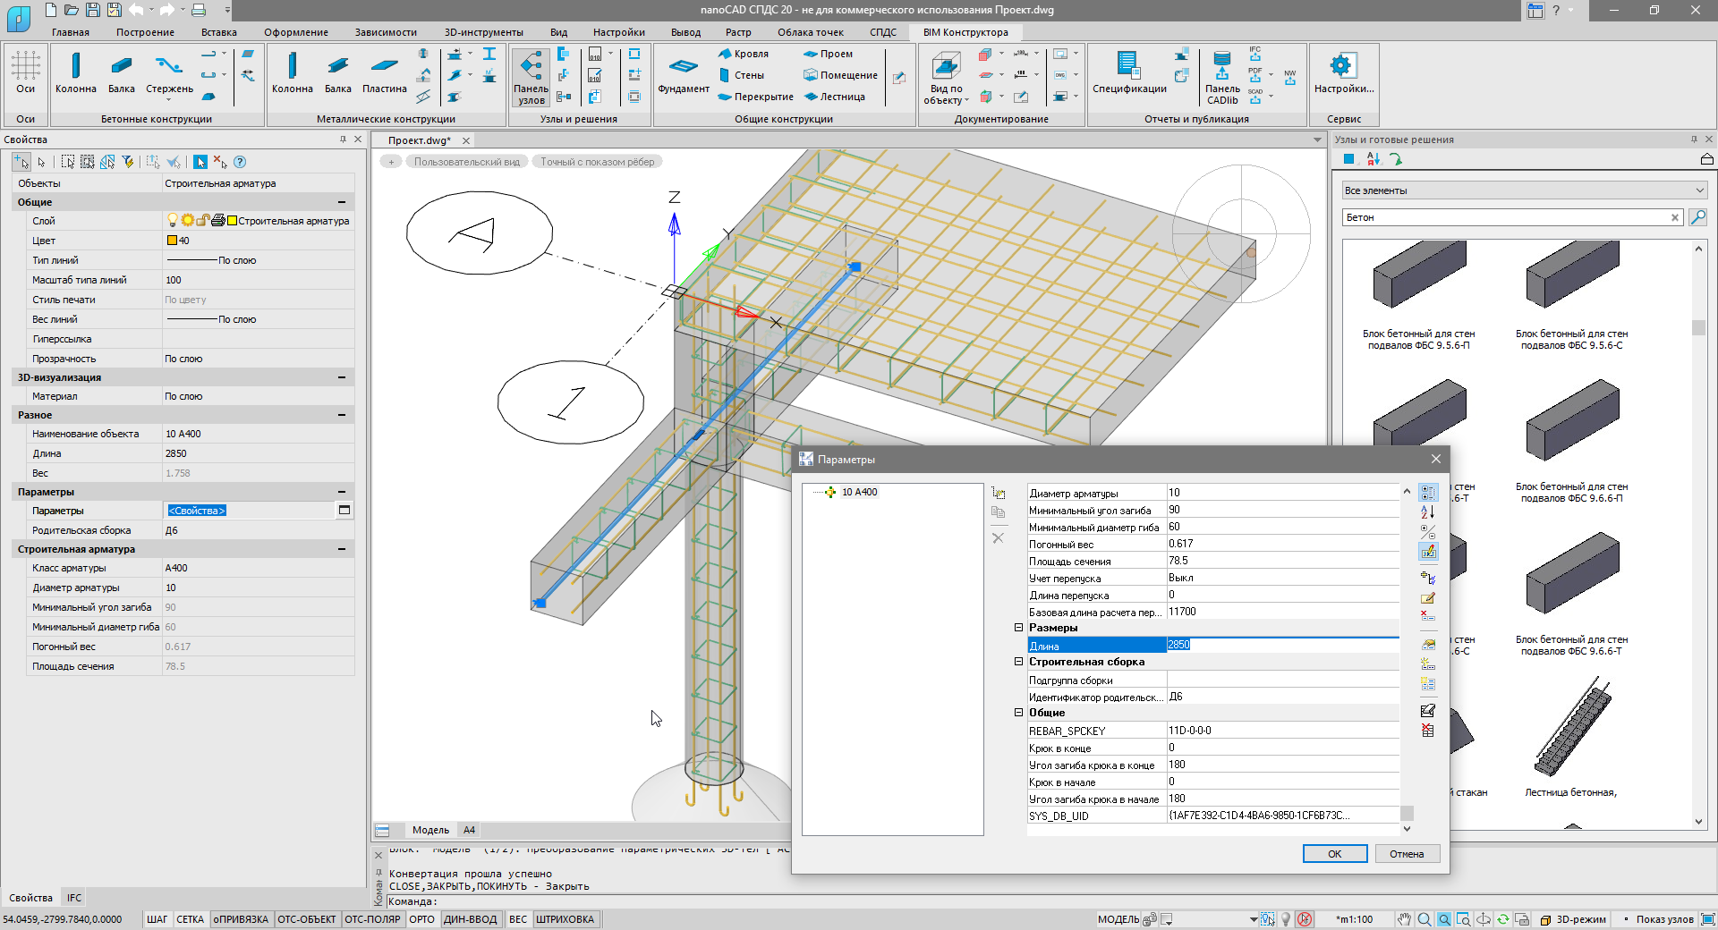
Task: Open Свойства browse button in Параметры row
Action: click(x=344, y=510)
